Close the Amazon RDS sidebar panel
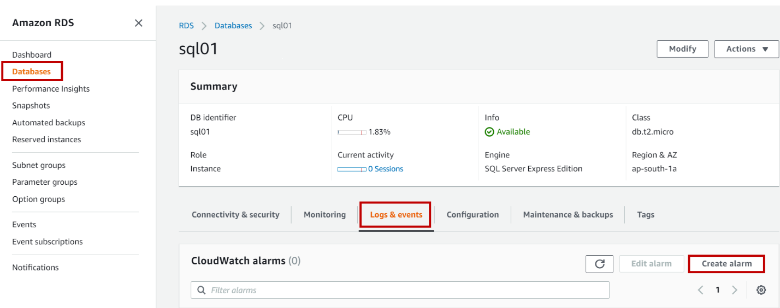Image resolution: width=780 pixels, height=308 pixels. pos(139,23)
